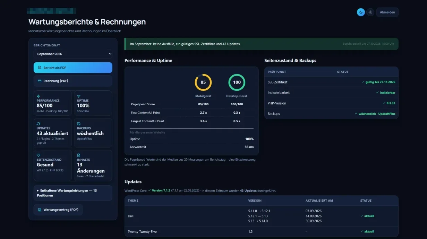Click the PHP-Version row label
The height and width of the screenshot is (239, 427).
(277, 103)
